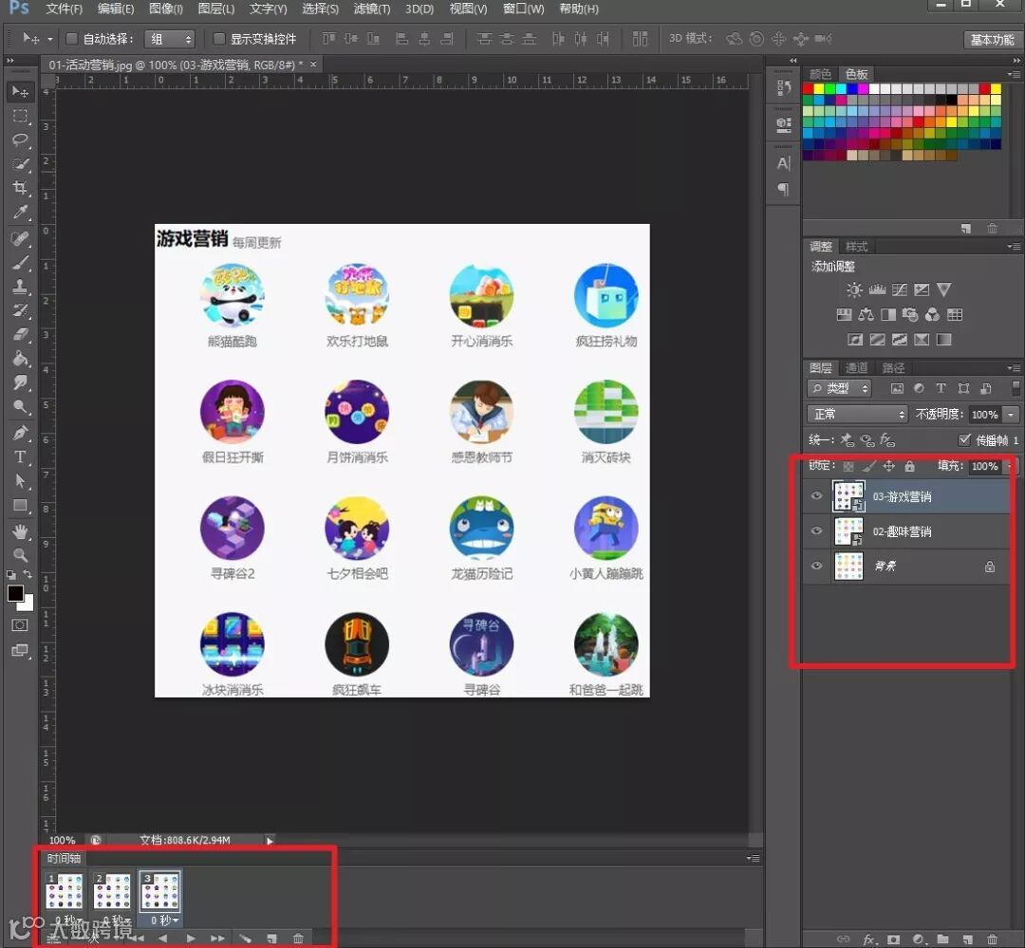1025x948 pixels.
Task: Add a Brightness/Contrast adjustment
Action: coord(854,289)
